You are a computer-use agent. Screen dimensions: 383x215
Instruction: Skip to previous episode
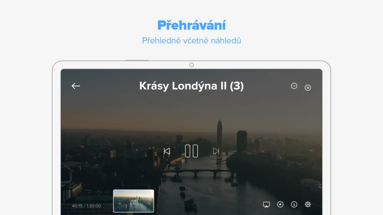coord(167,151)
